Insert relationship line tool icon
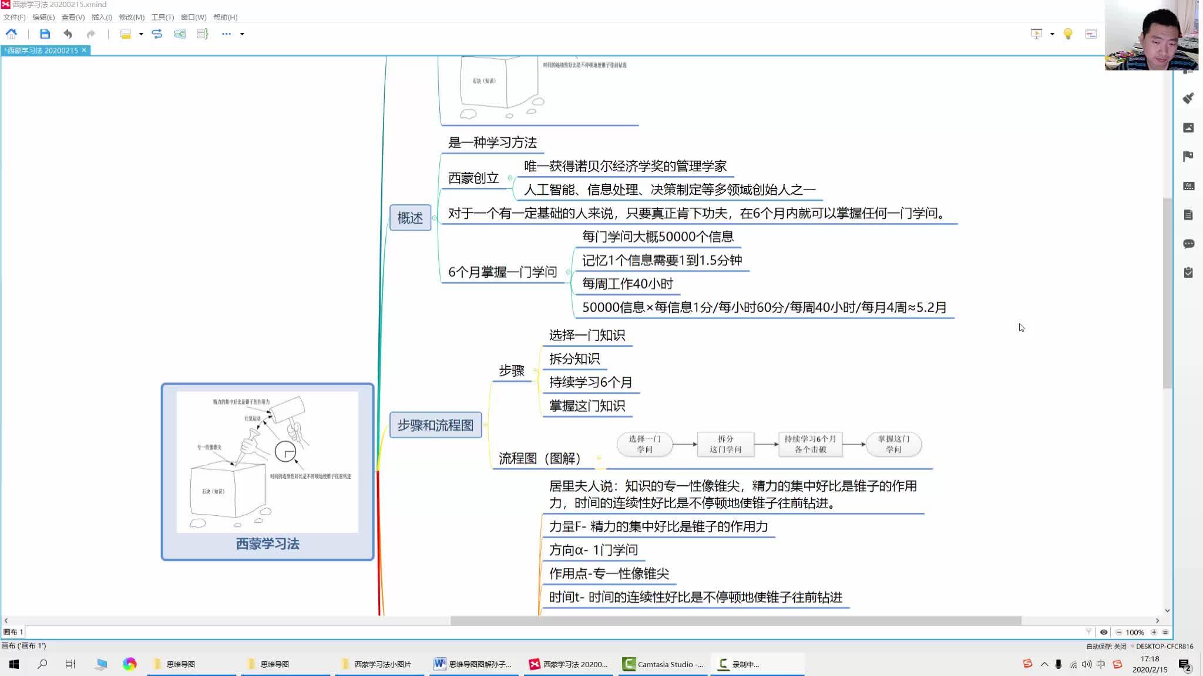Image resolution: width=1203 pixels, height=676 pixels. tap(157, 34)
